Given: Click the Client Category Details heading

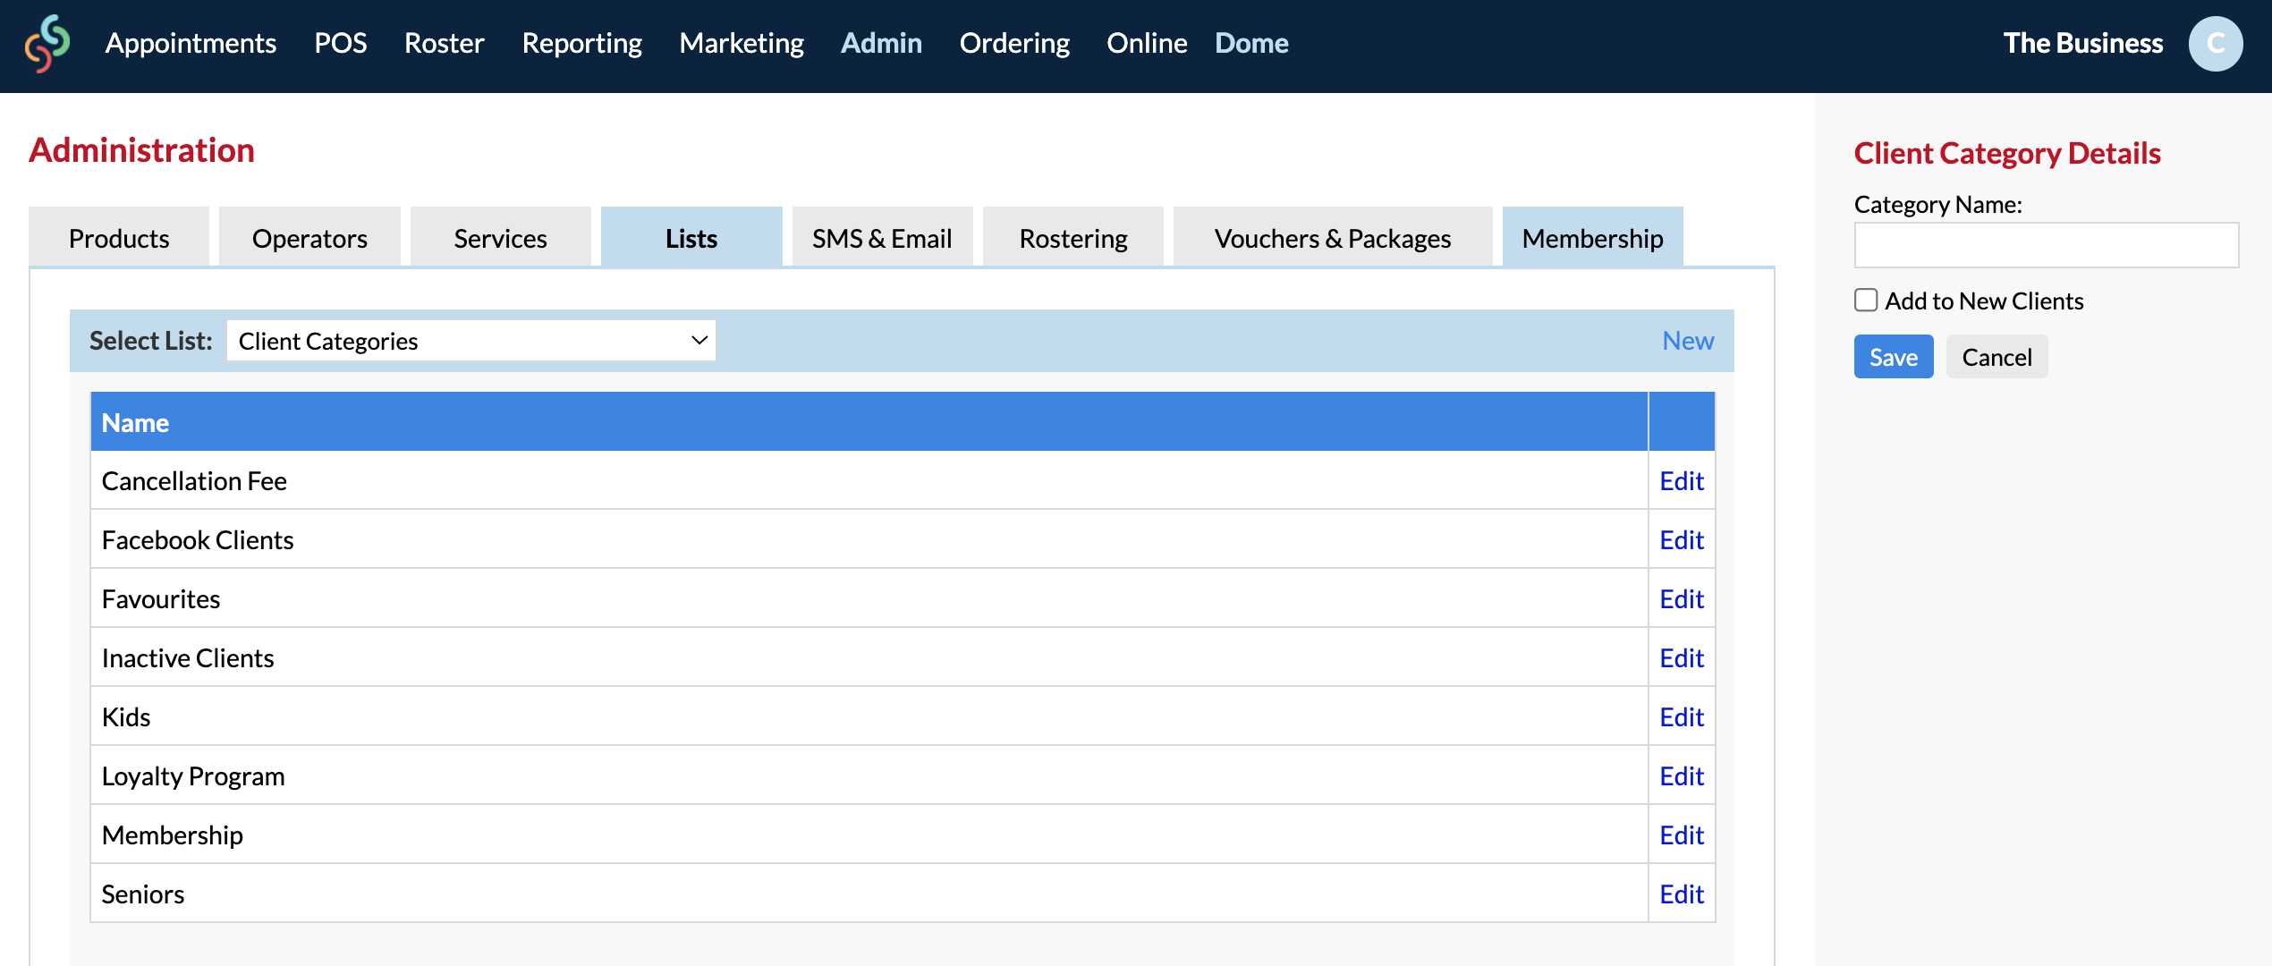Looking at the screenshot, I should (x=2007, y=153).
